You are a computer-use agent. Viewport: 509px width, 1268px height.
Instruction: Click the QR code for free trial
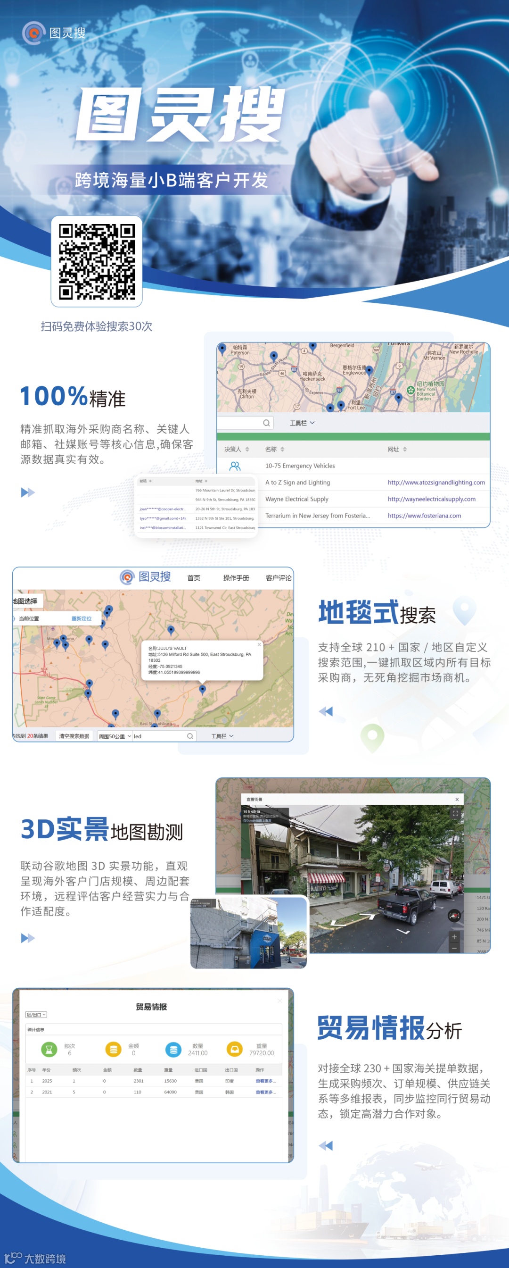(x=97, y=261)
